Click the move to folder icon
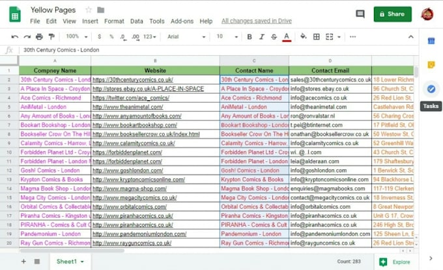The height and width of the screenshot is (270, 443). click(x=100, y=10)
